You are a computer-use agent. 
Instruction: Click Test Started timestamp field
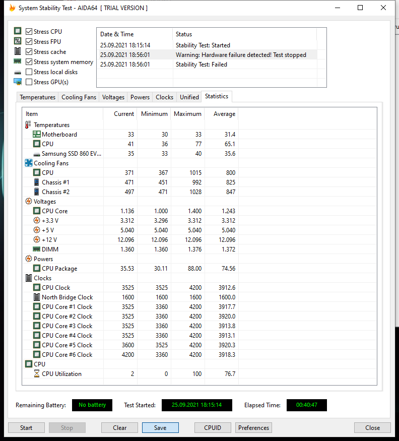pos(197,405)
